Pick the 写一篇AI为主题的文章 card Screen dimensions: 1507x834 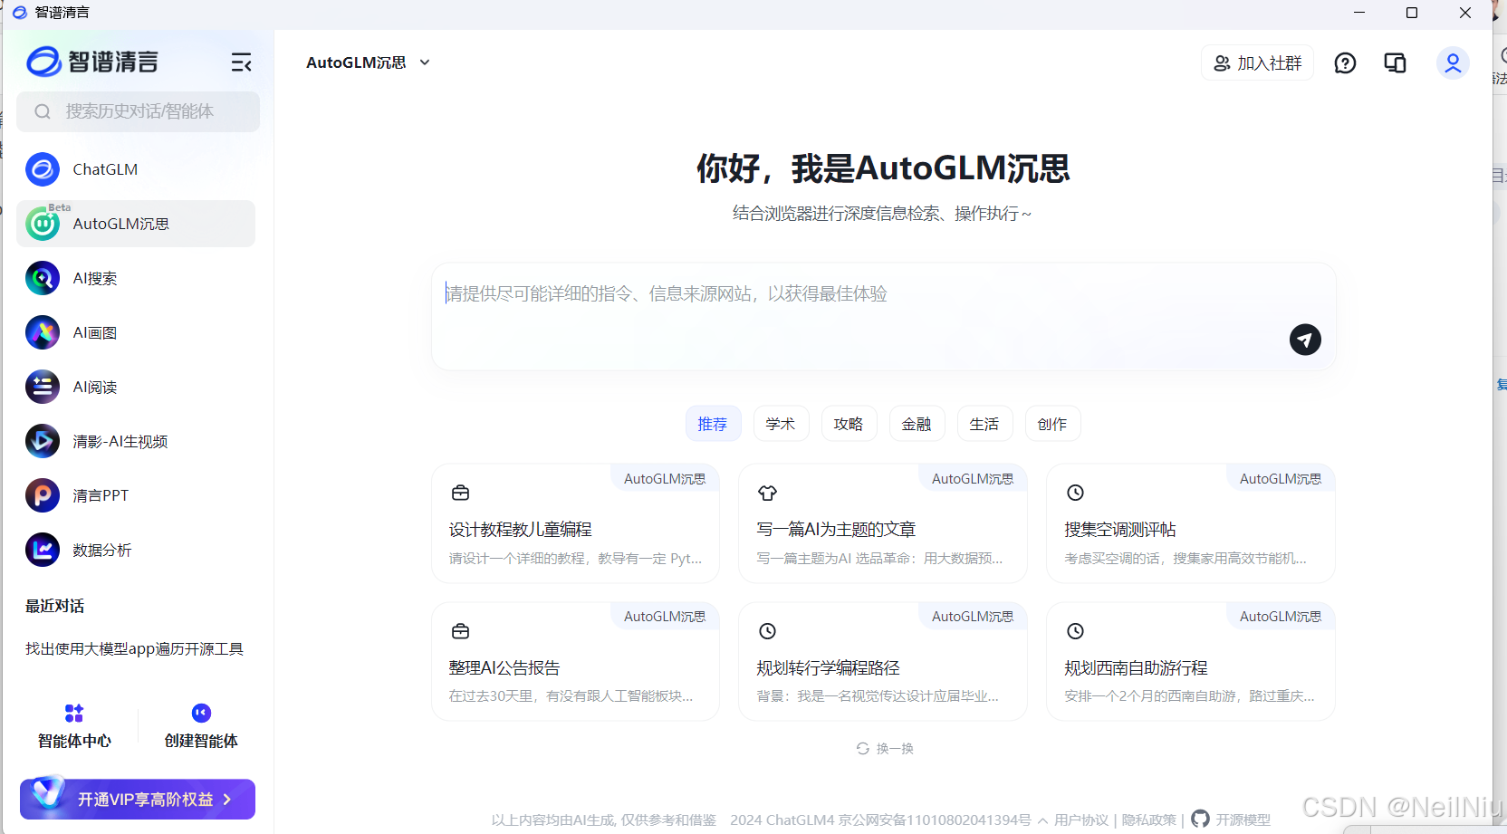click(x=883, y=523)
